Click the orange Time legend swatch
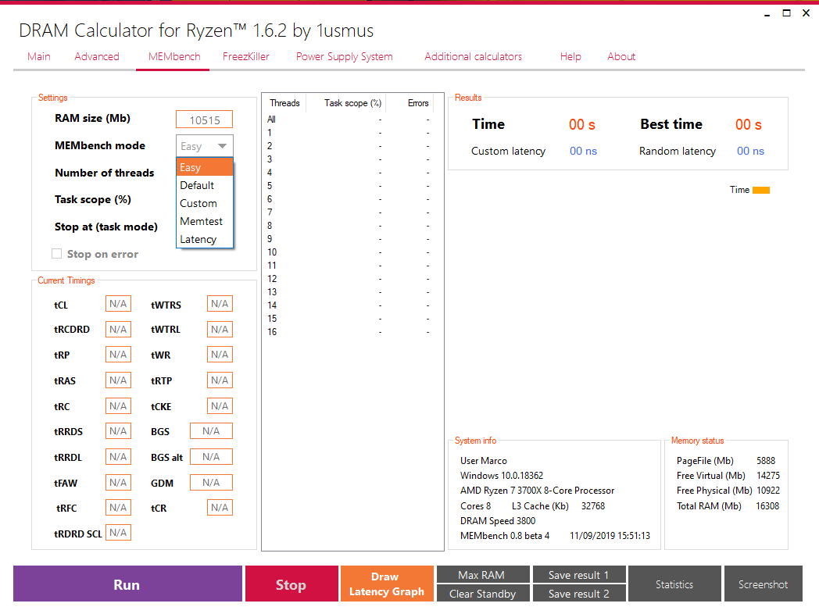 (x=761, y=190)
